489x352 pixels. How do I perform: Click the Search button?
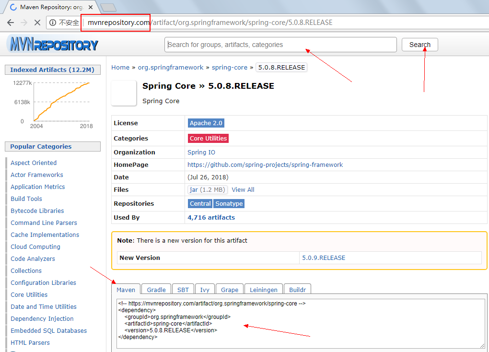click(419, 45)
